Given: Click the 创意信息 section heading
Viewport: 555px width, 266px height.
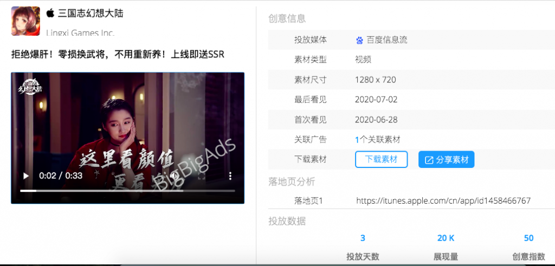Looking at the screenshot, I should click(x=287, y=18).
